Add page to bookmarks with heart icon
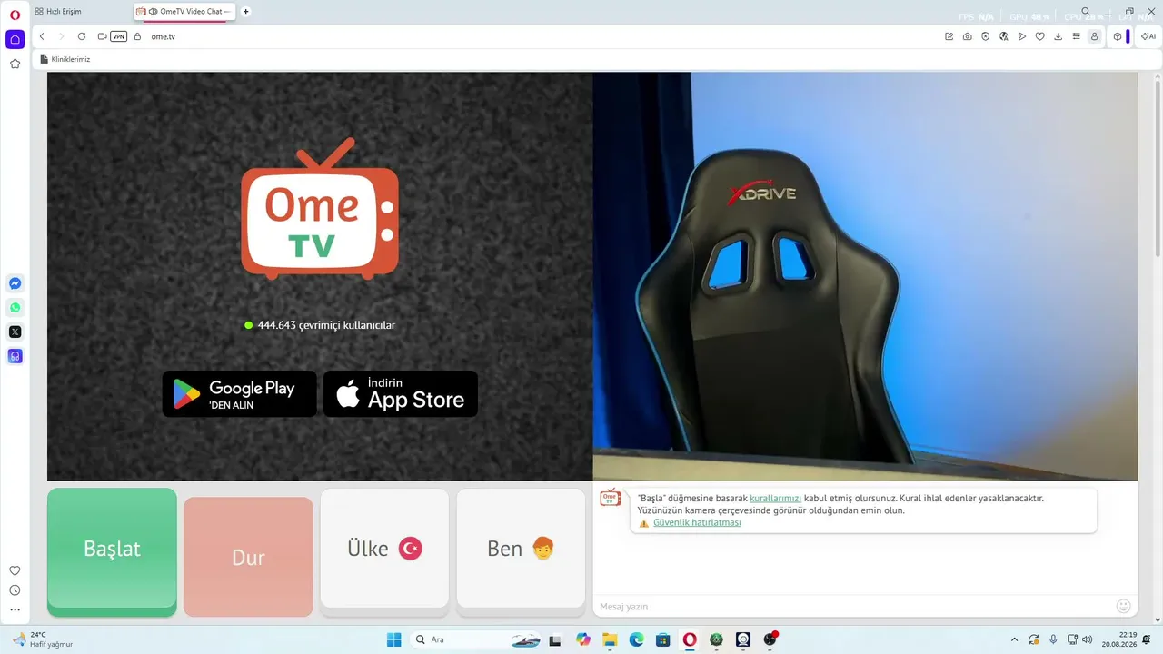The height and width of the screenshot is (654, 1163). point(1040,36)
